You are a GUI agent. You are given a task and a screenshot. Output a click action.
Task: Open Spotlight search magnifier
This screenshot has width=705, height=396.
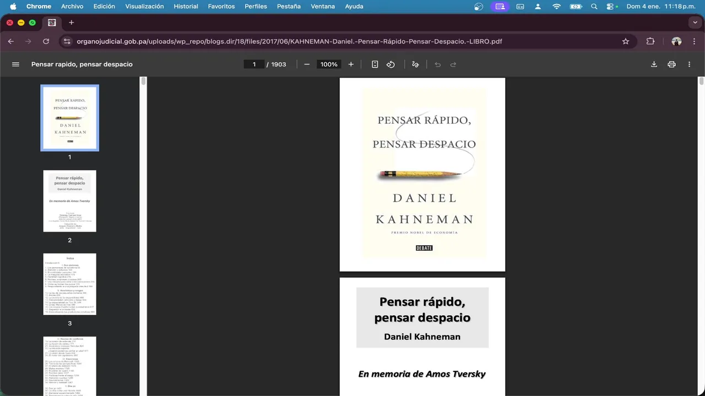tap(594, 7)
